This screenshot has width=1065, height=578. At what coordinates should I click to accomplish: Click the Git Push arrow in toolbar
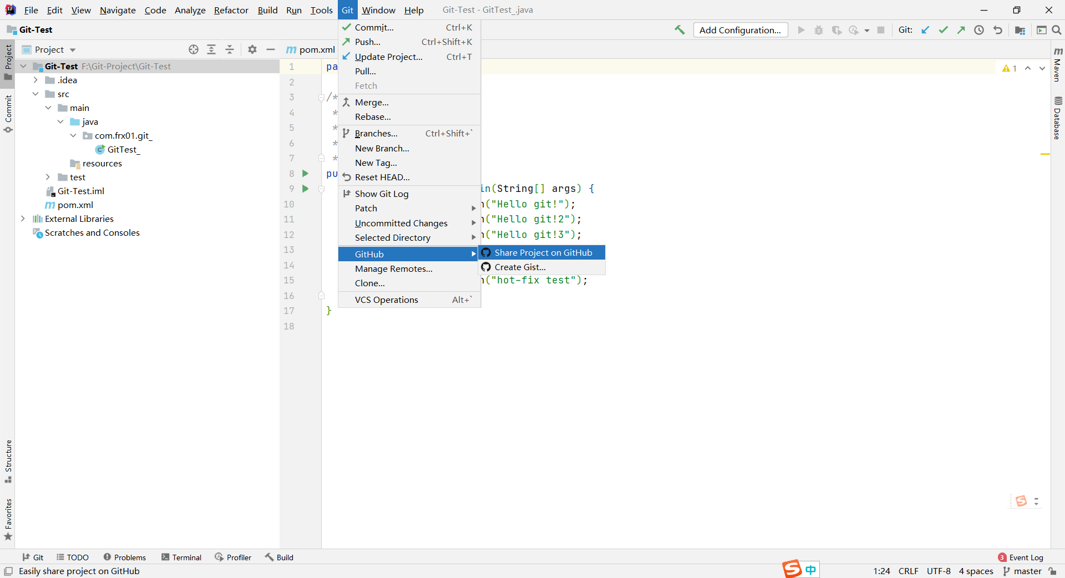(961, 30)
